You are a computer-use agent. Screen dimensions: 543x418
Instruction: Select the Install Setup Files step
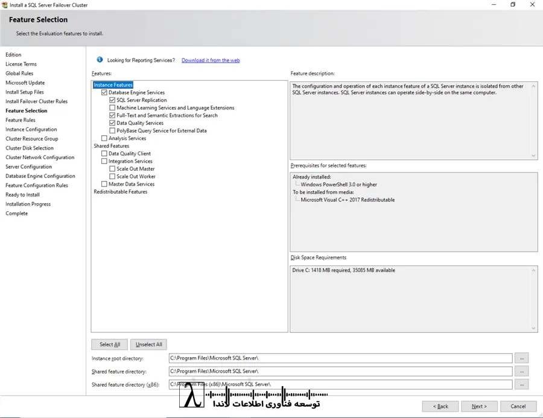click(x=25, y=92)
